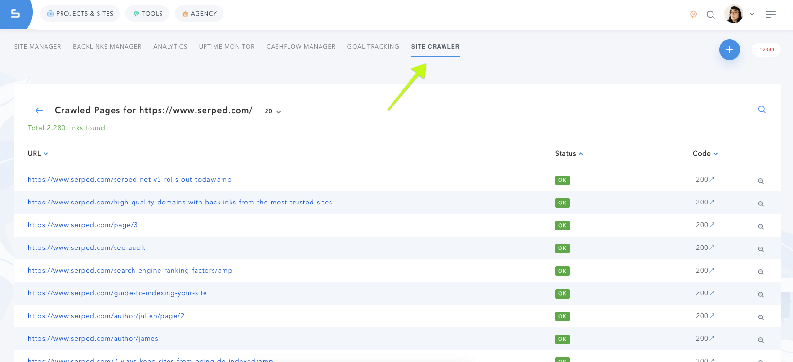The width and height of the screenshot is (793, 362).
Task: Open serped-net-v3-rolls-out-today/amp link
Action: point(130,180)
